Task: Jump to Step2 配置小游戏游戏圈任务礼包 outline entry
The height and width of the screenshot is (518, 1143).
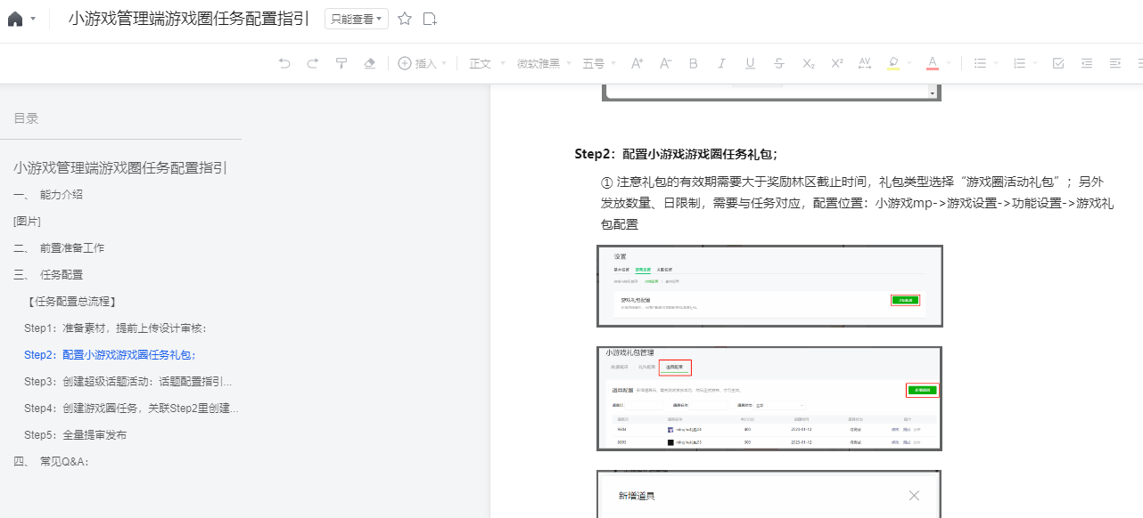Action: (111, 354)
